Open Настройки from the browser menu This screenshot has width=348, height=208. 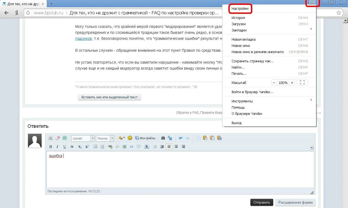241,9
